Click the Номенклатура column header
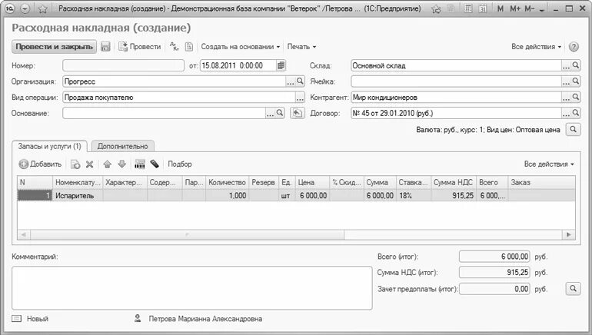592x335 pixels. click(x=78, y=182)
